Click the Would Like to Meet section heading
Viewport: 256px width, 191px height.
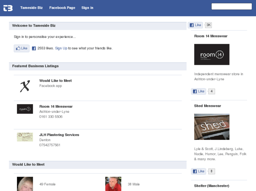click(x=28, y=164)
